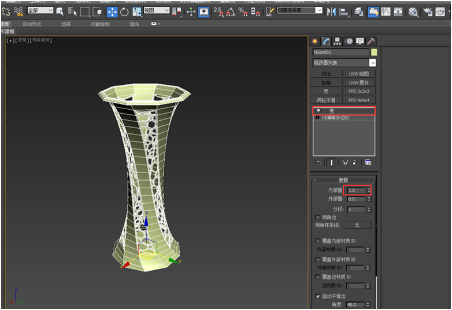The width and height of the screenshot is (452, 310).
Task: Switch to the Create panel tab
Action: (315, 42)
